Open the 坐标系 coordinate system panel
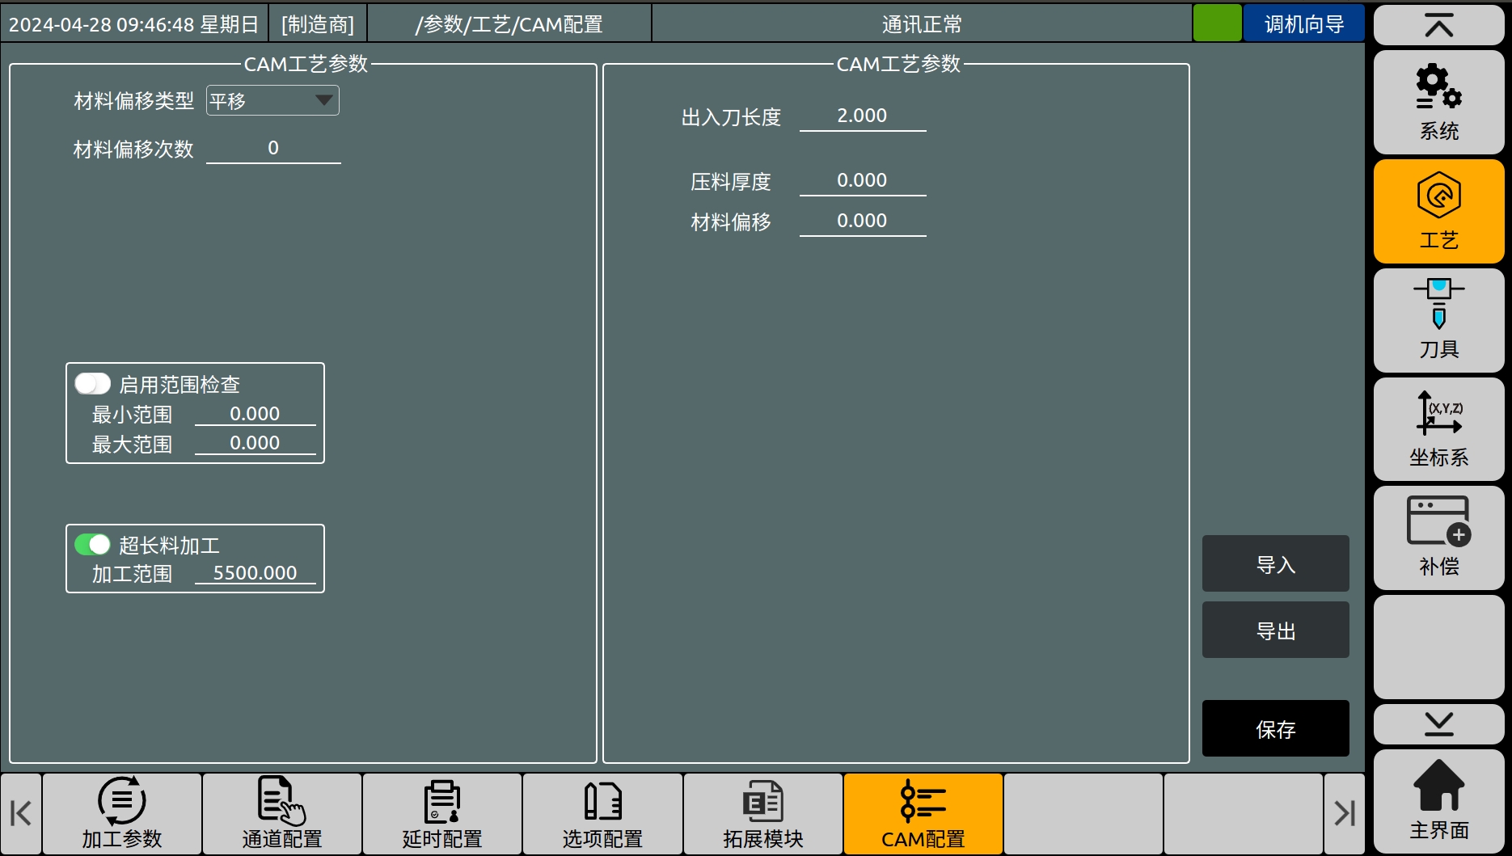Image resolution: width=1512 pixels, height=856 pixels. 1438,428
